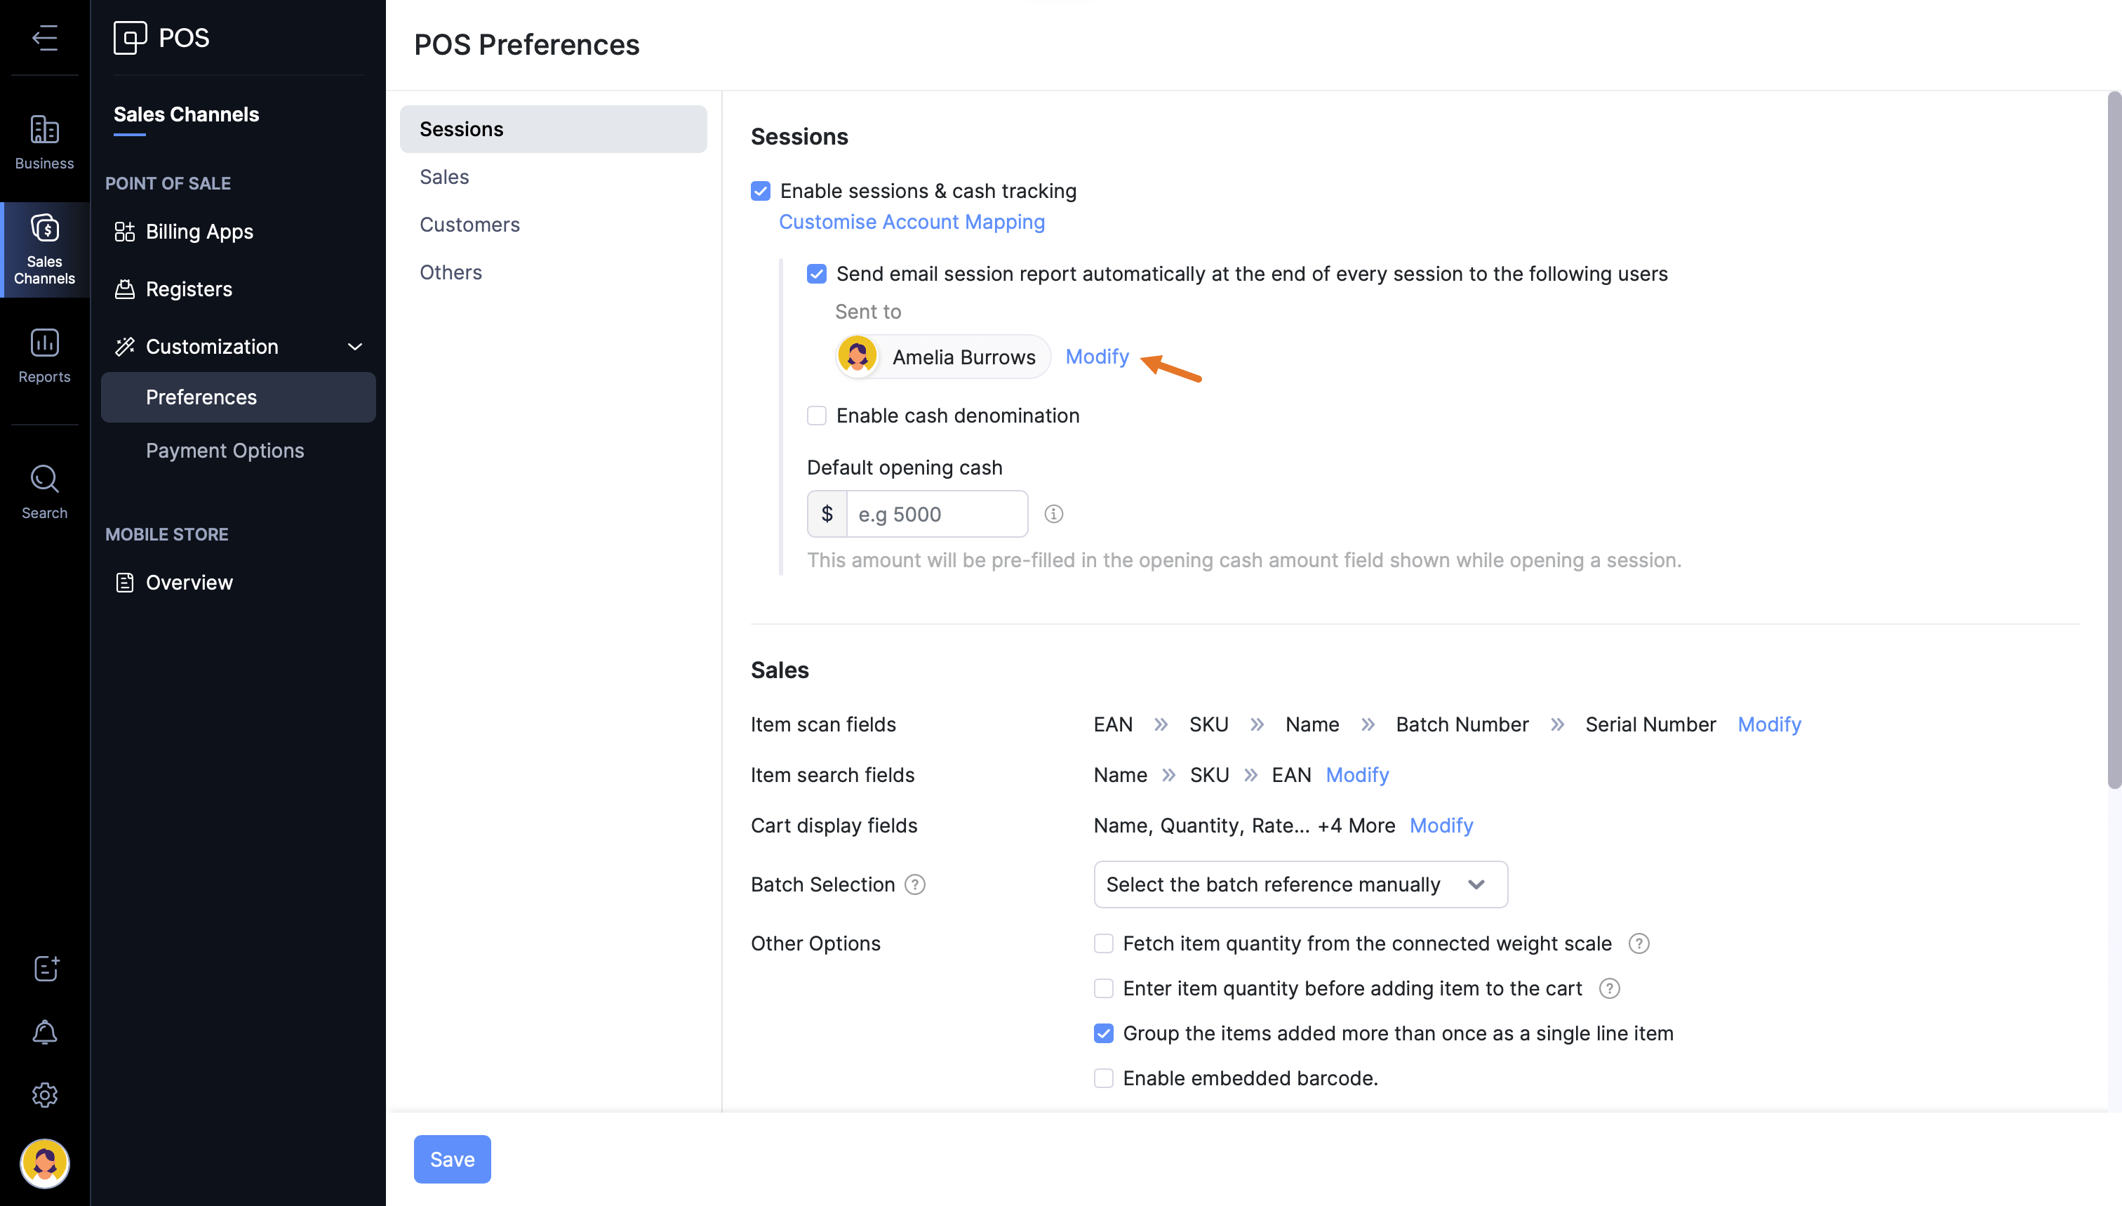Check Enable embedded barcode option
Screen dimensions: 2122x1206
click(1104, 1078)
